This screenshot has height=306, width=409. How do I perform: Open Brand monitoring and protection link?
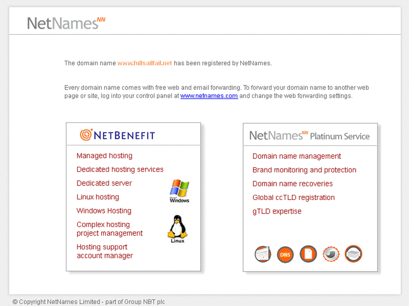point(304,170)
